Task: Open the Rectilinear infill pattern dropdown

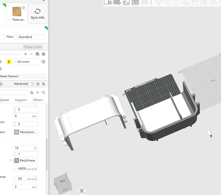Action: click(x=26, y=160)
